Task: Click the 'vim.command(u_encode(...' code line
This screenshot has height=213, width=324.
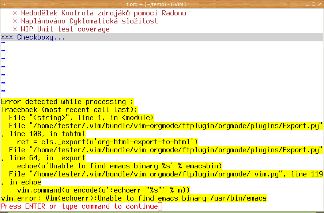Action: point(103,190)
